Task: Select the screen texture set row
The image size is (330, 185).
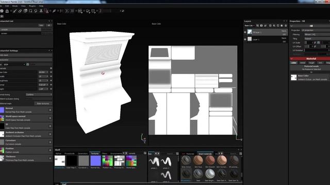Action: point(21,33)
